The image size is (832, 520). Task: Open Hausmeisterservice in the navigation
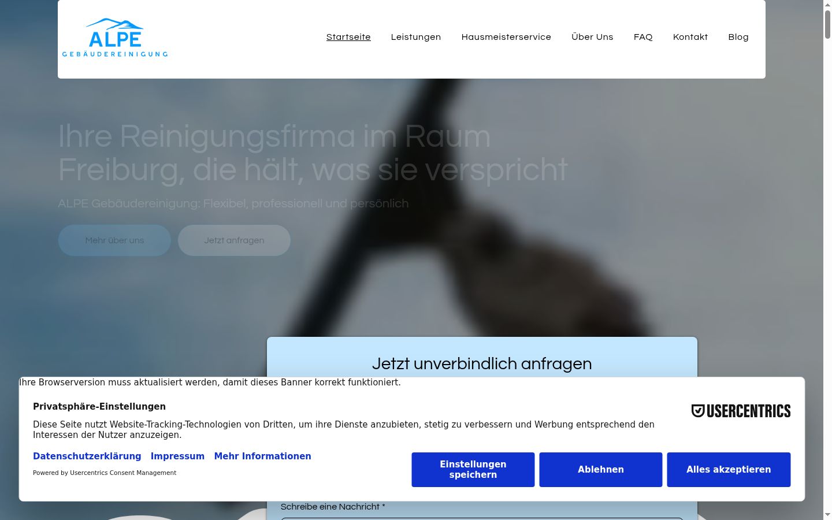(506, 37)
